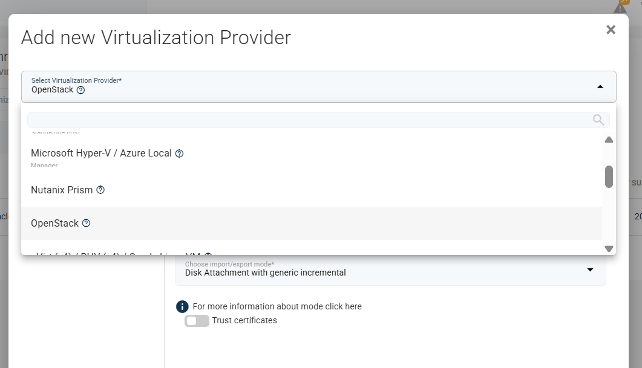The height and width of the screenshot is (368, 642).
Task: Click the warning triangle icon at top right
Action: tap(620, 8)
